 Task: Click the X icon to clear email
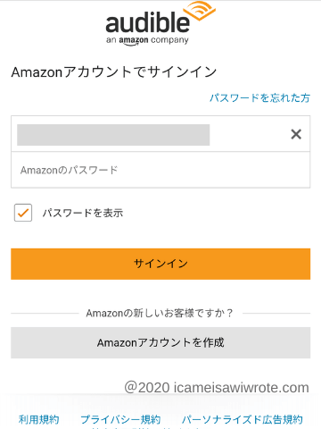296,134
